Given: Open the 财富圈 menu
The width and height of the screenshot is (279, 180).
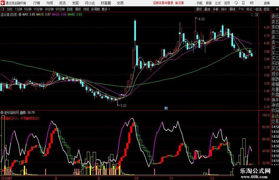Looking at the screenshot, I should [106, 3].
